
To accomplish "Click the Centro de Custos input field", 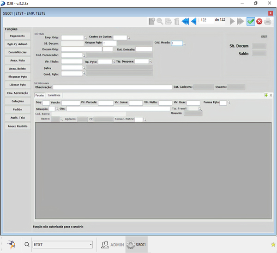I will [x=120, y=37].
